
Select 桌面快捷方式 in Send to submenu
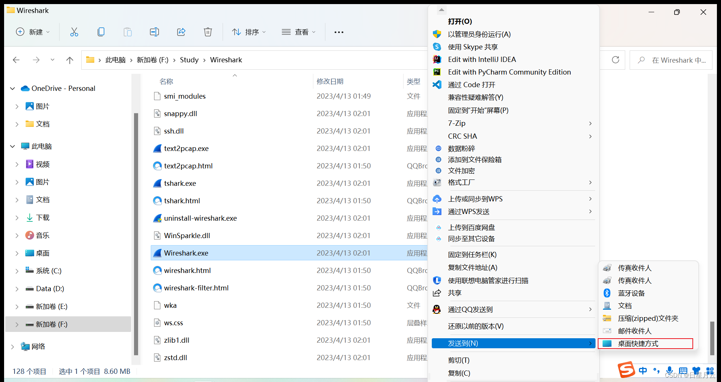pyautogui.click(x=646, y=343)
